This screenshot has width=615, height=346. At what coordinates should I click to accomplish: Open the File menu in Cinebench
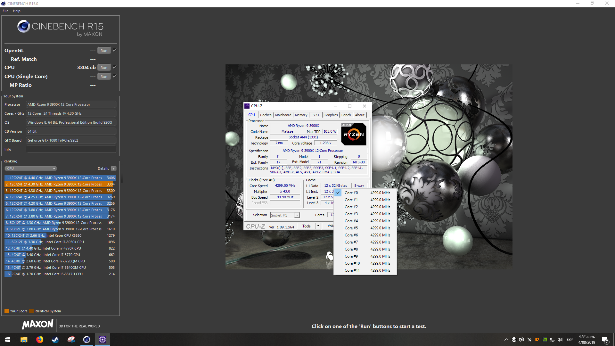tap(5, 11)
